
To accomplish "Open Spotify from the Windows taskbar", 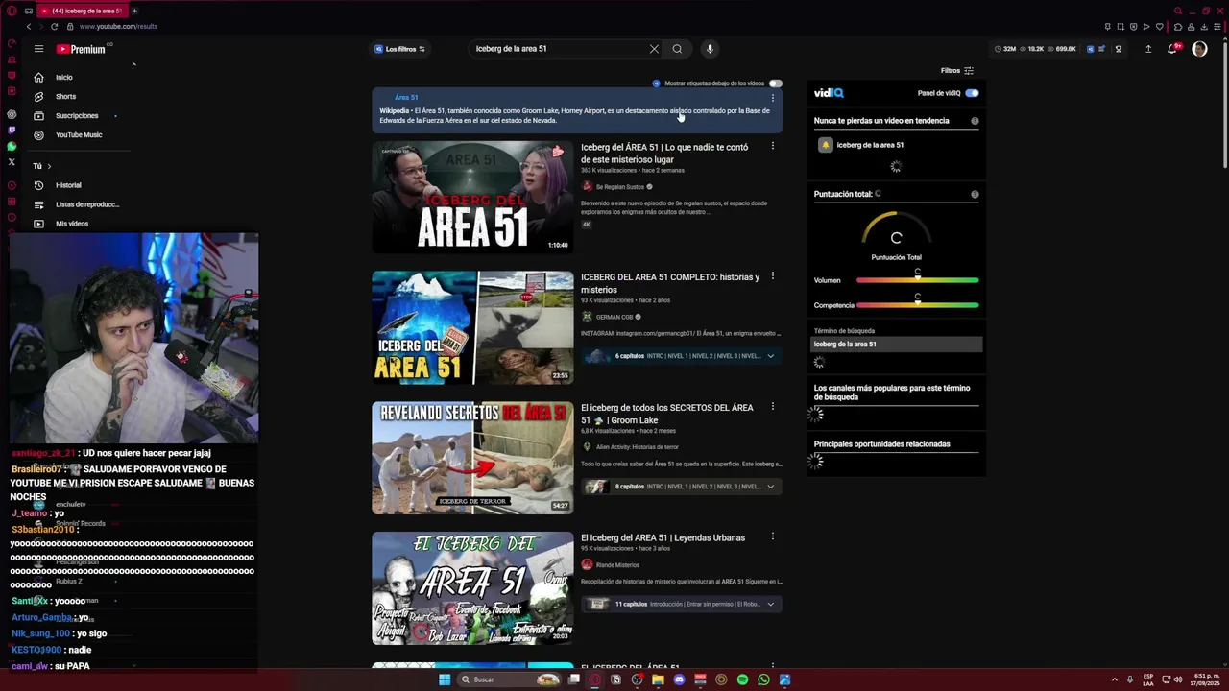I will [742, 679].
